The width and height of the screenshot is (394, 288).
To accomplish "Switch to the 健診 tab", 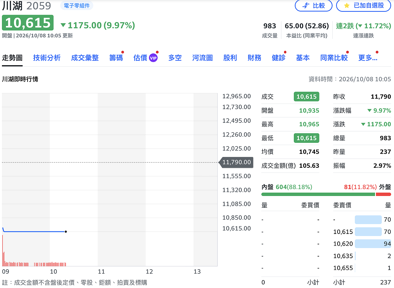I will 279,58.
